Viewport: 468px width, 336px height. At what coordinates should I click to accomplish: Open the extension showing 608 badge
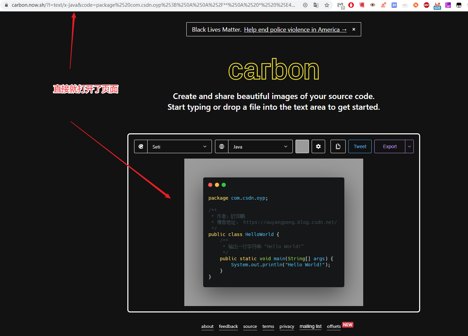click(x=437, y=6)
